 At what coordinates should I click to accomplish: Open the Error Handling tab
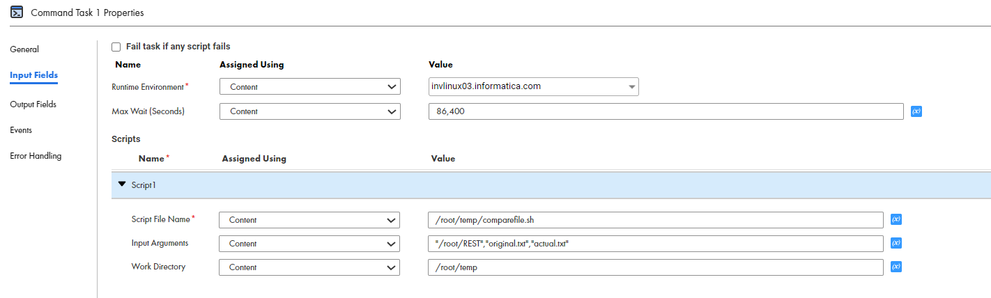coord(36,156)
